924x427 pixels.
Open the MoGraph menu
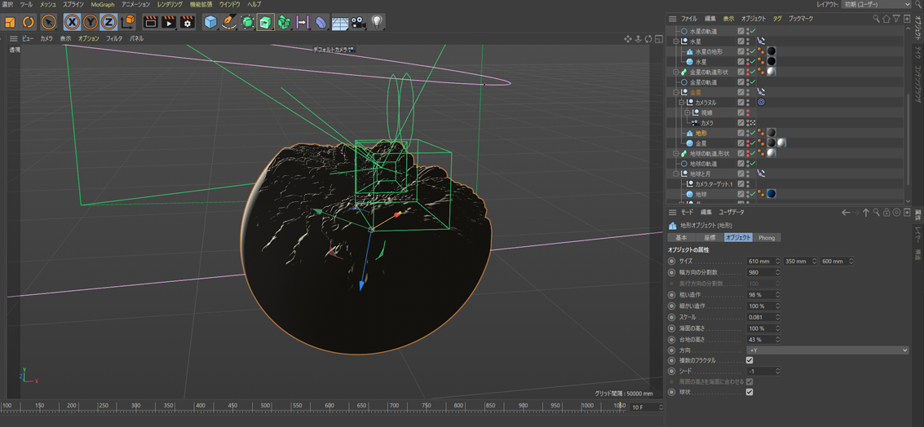click(102, 5)
